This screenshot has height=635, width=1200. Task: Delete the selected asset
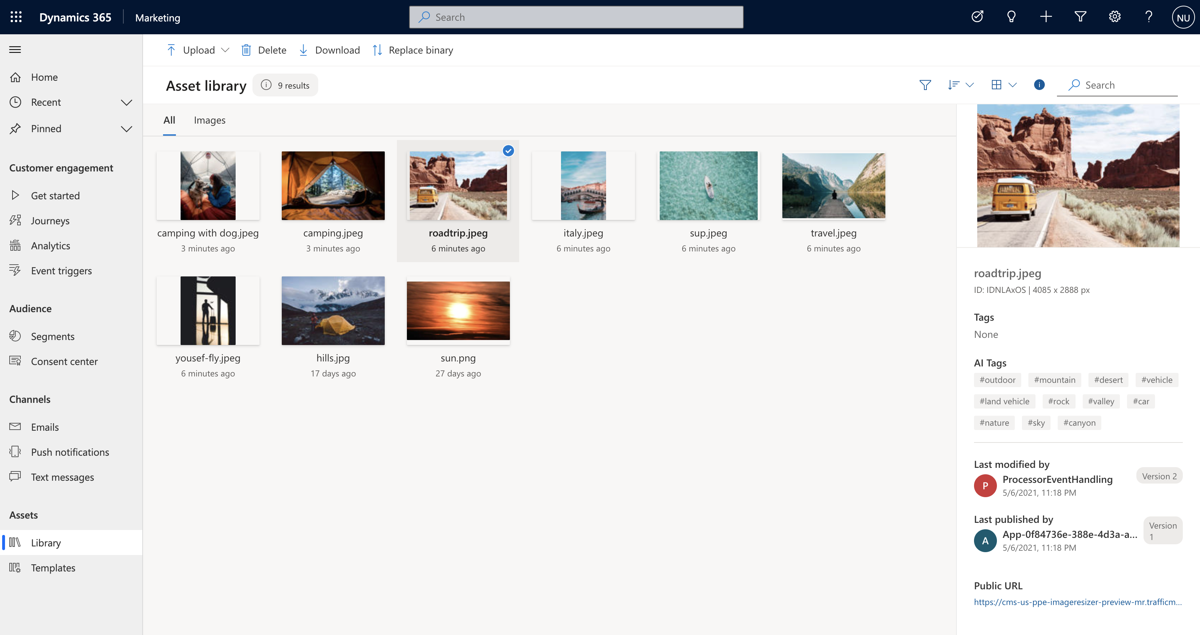pos(264,50)
